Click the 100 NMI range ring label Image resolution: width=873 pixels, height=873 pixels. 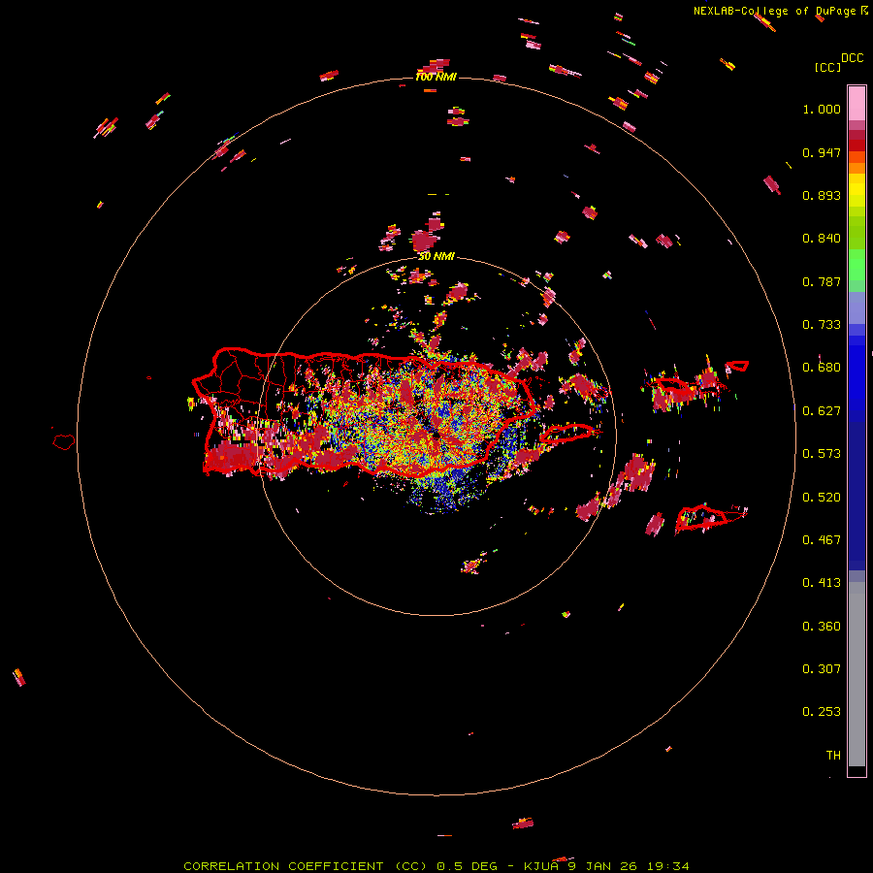436,77
